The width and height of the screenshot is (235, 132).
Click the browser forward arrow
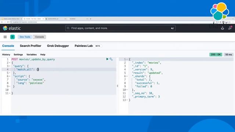[x=5, y=22]
